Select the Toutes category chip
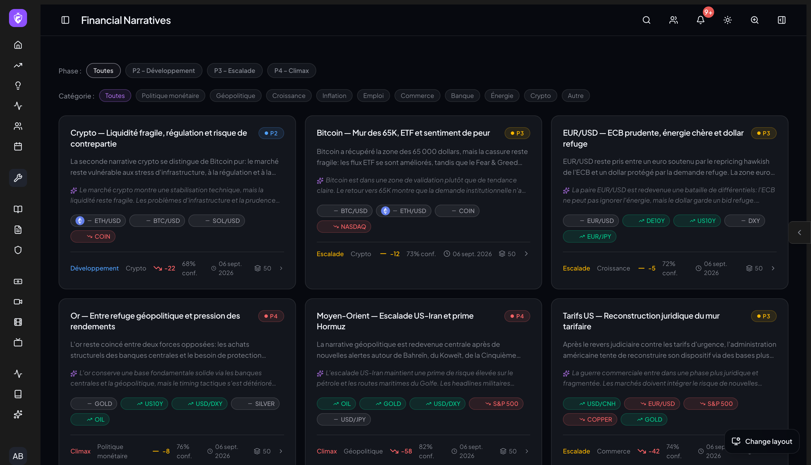 click(115, 95)
